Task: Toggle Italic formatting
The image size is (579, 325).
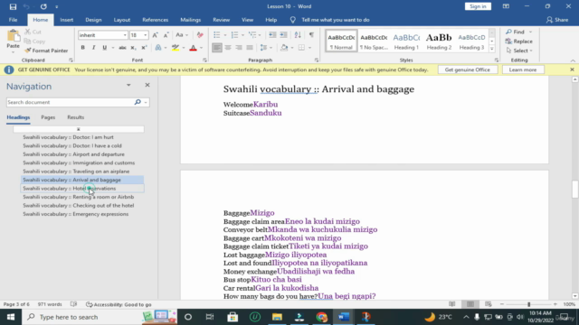Action: pos(93,48)
